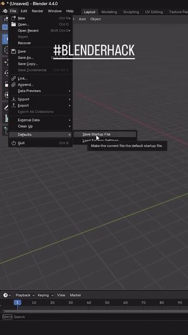Viewport: 188px width, 335px height.
Task: Click the Link chain icon
Action: click(x=14, y=79)
